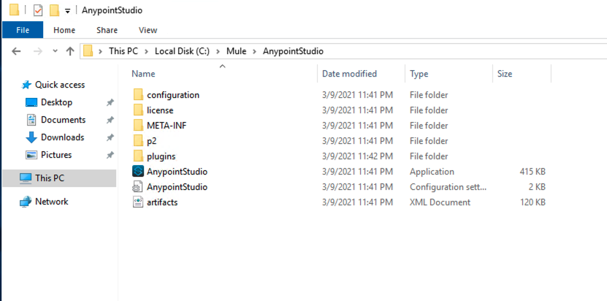The image size is (607, 301).
Task: Select the plugins folder icon
Action: click(139, 156)
